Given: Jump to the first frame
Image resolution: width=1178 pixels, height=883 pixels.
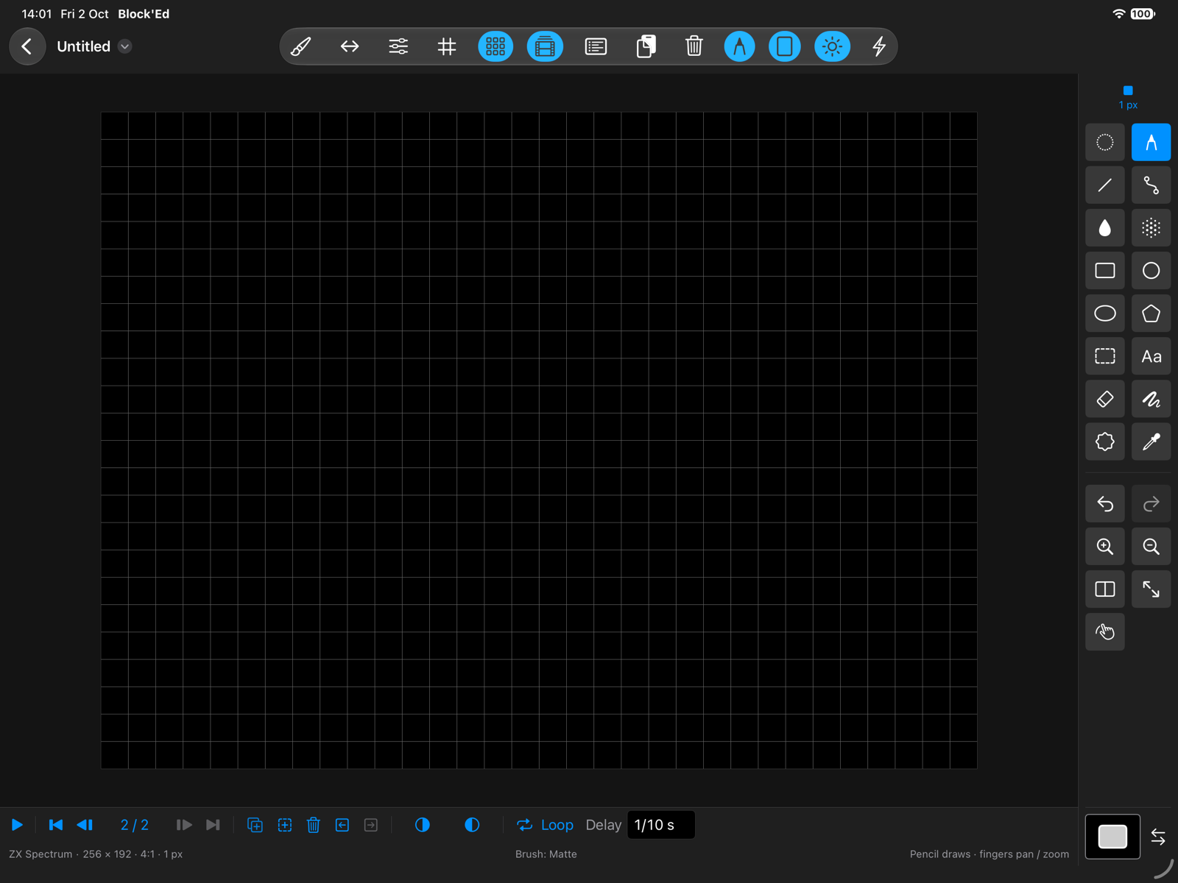Looking at the screenshot, I should coord(55,825).
